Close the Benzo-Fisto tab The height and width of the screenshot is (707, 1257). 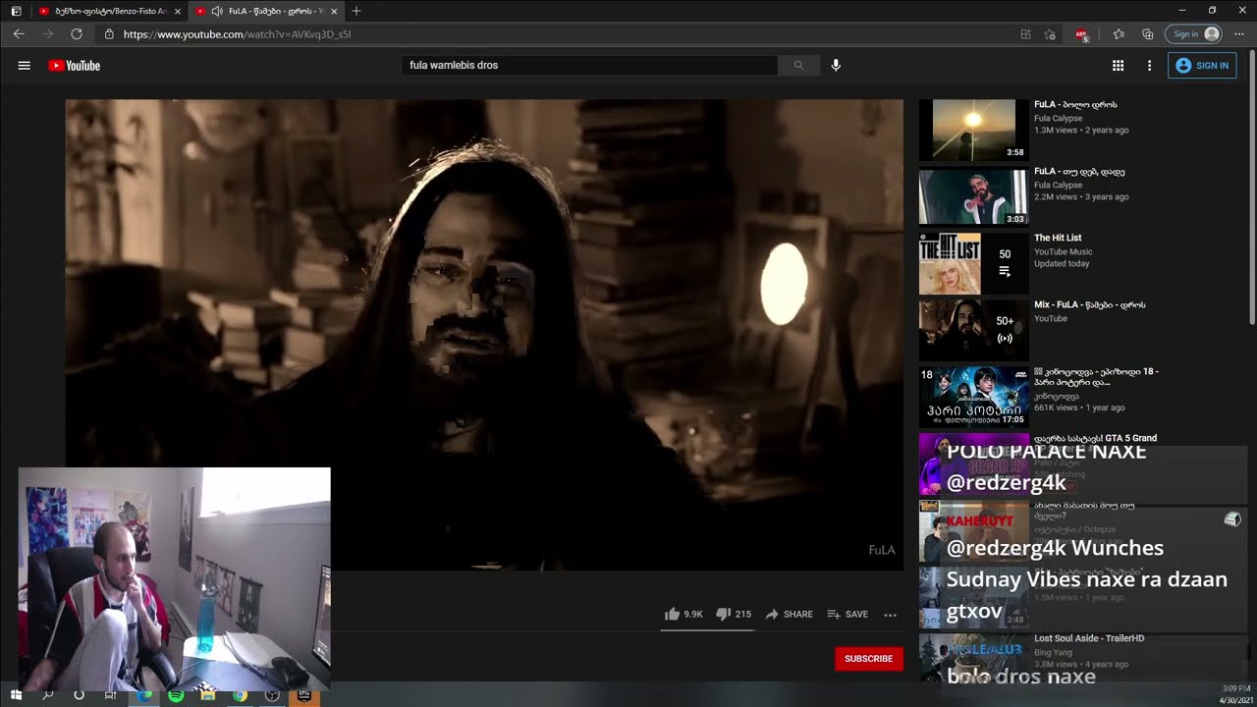(x=178, y=11)
